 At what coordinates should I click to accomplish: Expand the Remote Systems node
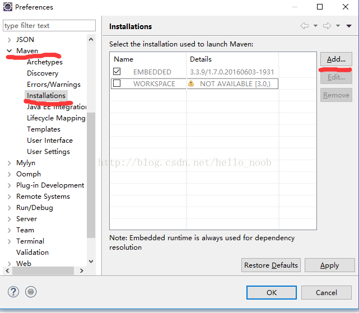coord(9,197)
